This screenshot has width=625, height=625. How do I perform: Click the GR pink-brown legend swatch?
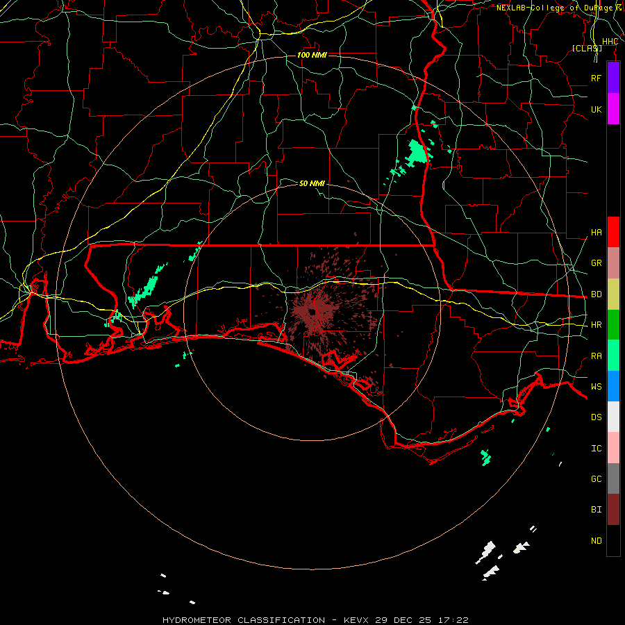point(613,263)
